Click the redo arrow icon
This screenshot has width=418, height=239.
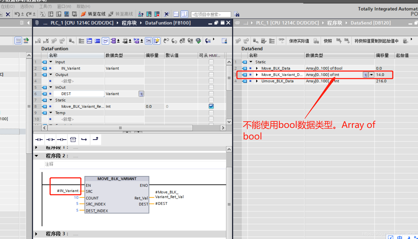tap(29, 14)
